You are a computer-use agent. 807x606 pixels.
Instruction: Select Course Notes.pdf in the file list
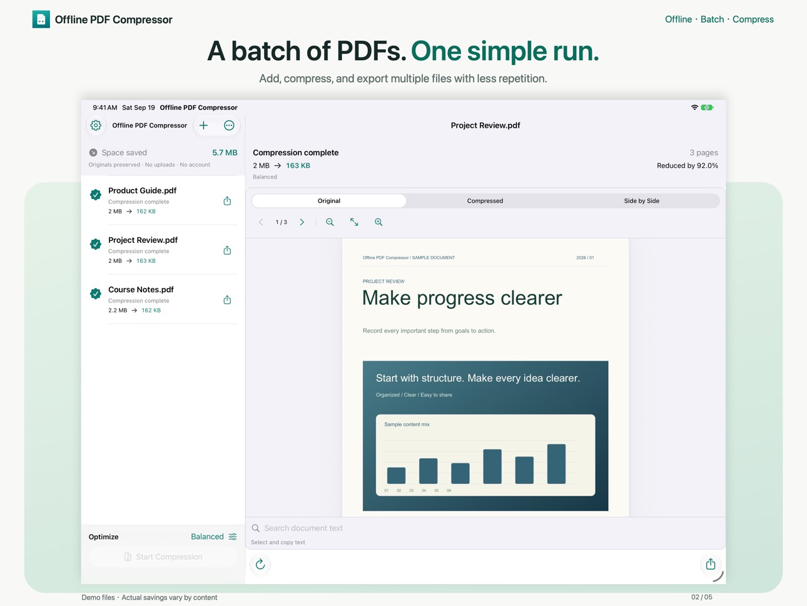pos(163,299)
